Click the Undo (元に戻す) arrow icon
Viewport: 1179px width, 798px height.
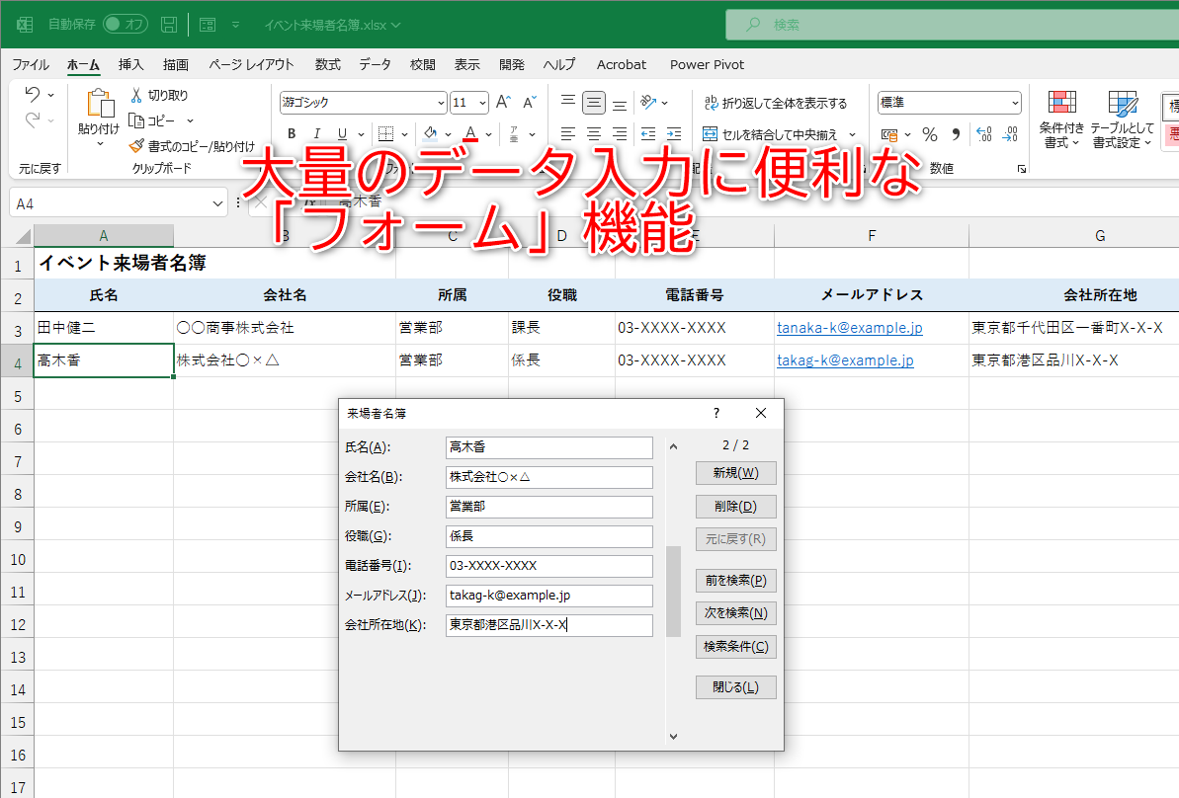(x=32, y=93)
